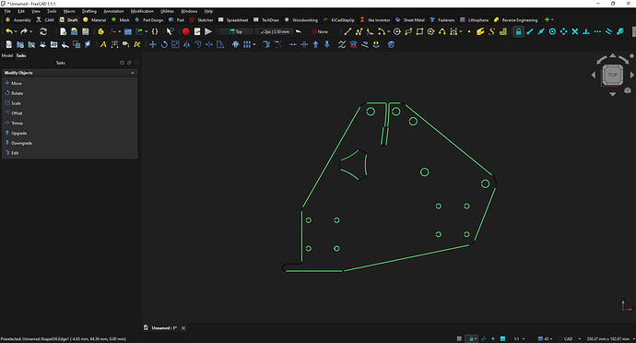Click the Execute macro play icon
The height and width of the screenshot is (343, 636).
click(x=208, y=31)
